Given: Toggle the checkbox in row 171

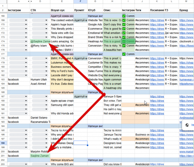Looking at the screenshot, I should point(124,29).
